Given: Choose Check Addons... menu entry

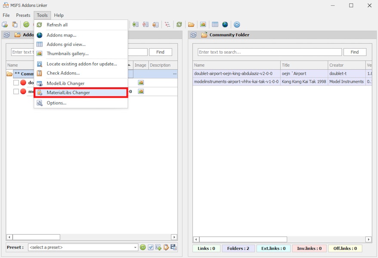Looking at the screenshot, I should click(81, 73).
